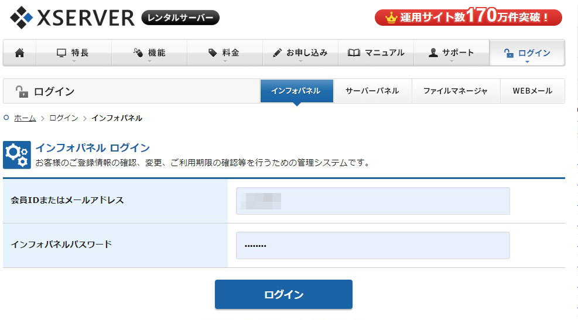Screen dimensions: 578x320
Task: Click the padlock icon in ログイン section header
Action: (22, 91)
